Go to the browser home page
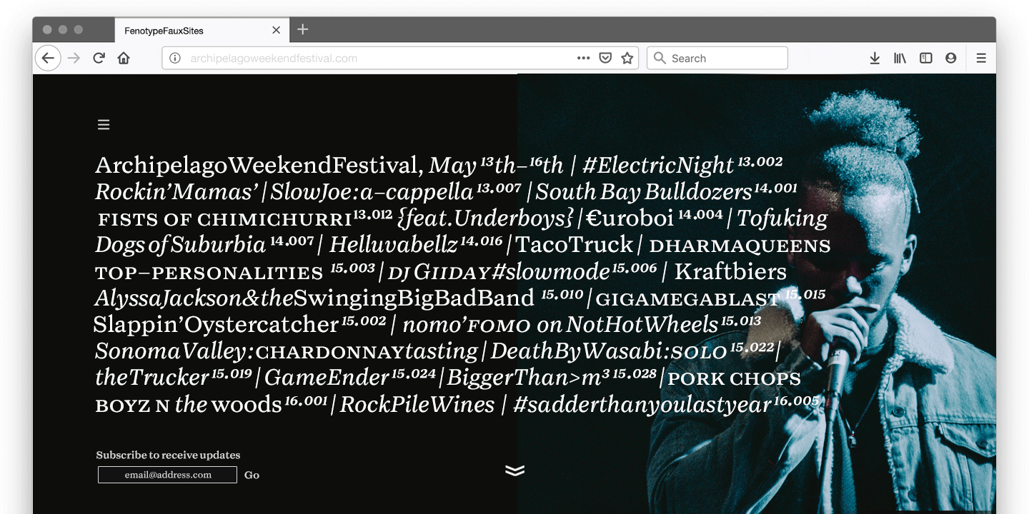Viewport: 1029px width, 514px height. 124,59
